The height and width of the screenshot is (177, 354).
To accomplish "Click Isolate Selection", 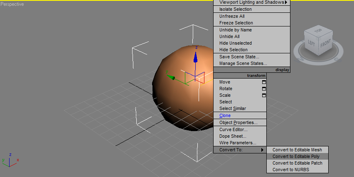I will 235,9.
